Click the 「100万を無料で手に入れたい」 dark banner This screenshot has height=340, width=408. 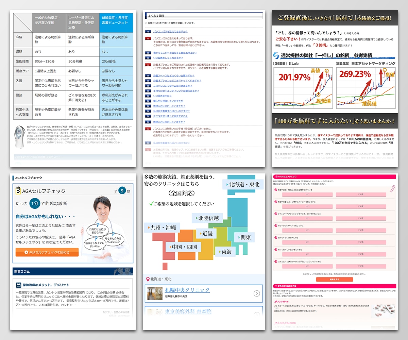[x=335, y=121]
